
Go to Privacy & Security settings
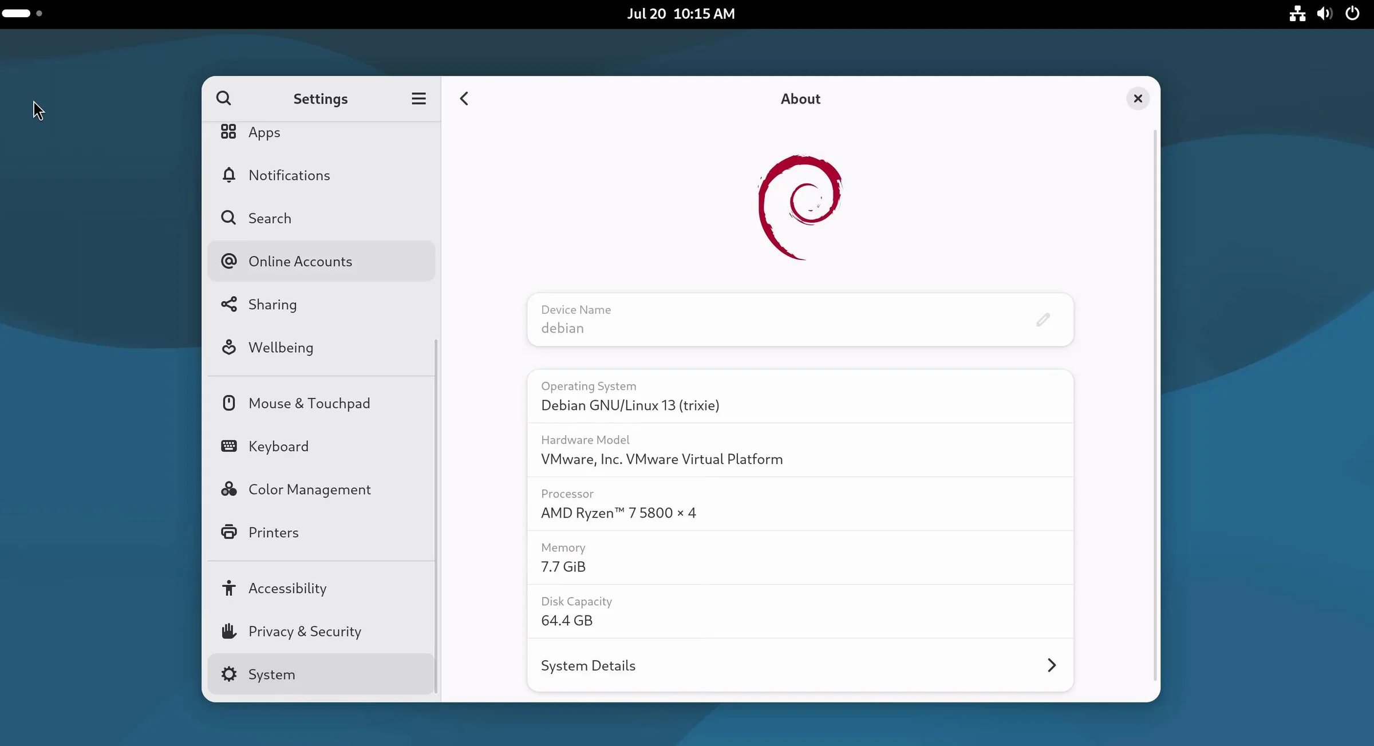coord(321,631)
